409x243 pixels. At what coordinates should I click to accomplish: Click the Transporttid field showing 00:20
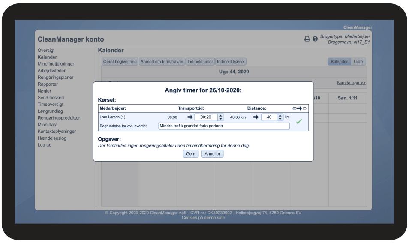[x=206, y=117]
